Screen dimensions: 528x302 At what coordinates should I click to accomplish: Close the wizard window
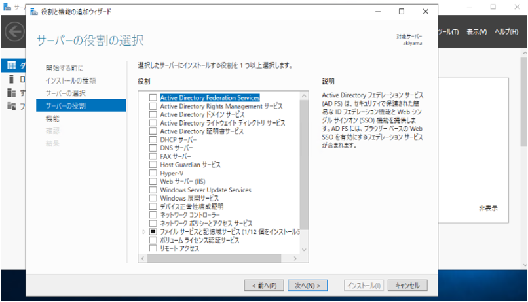tap(426, 12)
